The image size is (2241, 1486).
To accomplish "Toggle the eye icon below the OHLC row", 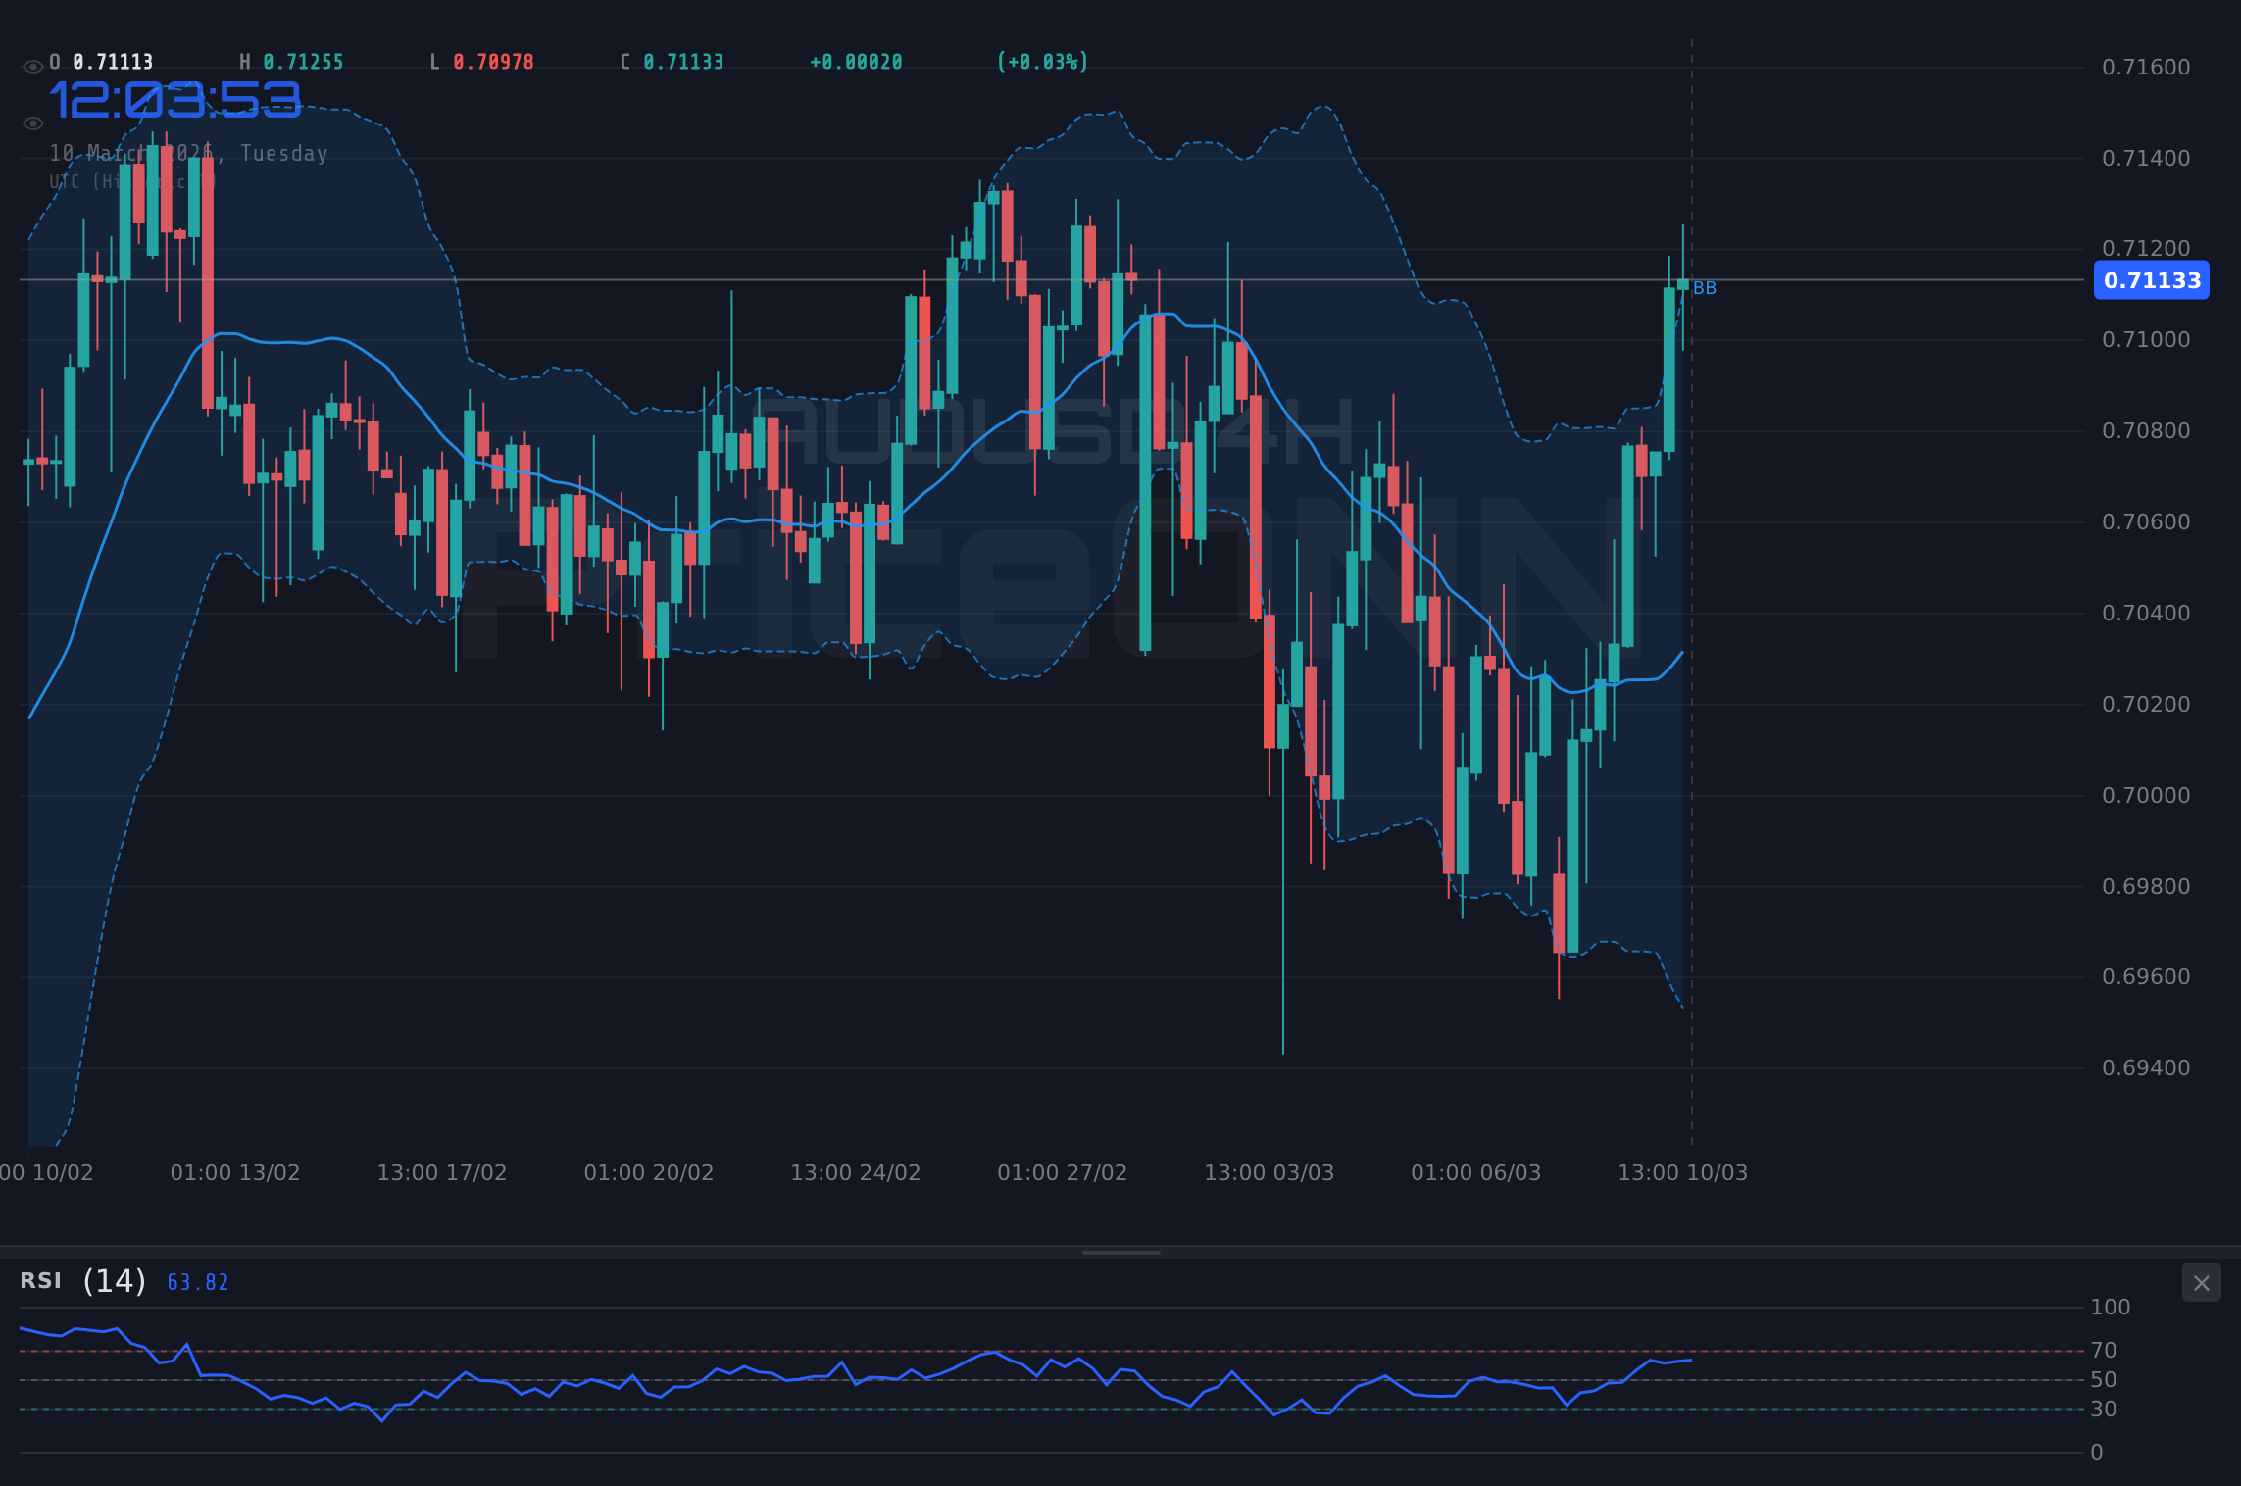I will [32, 124].
